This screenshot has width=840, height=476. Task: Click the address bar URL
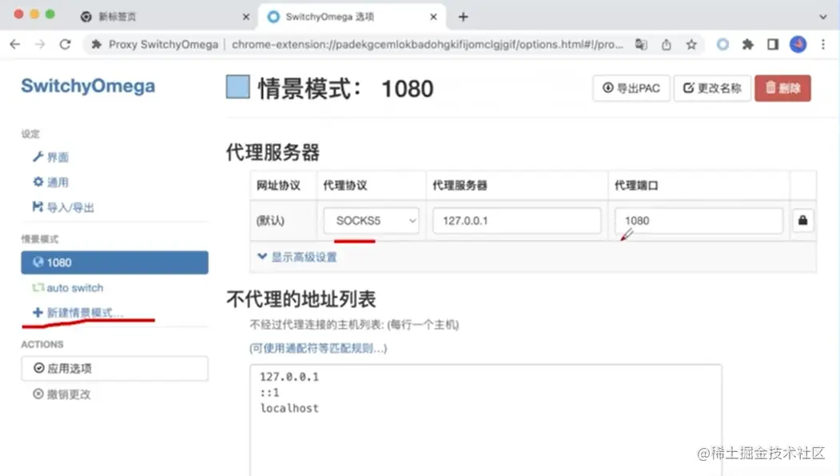point(428,45)
